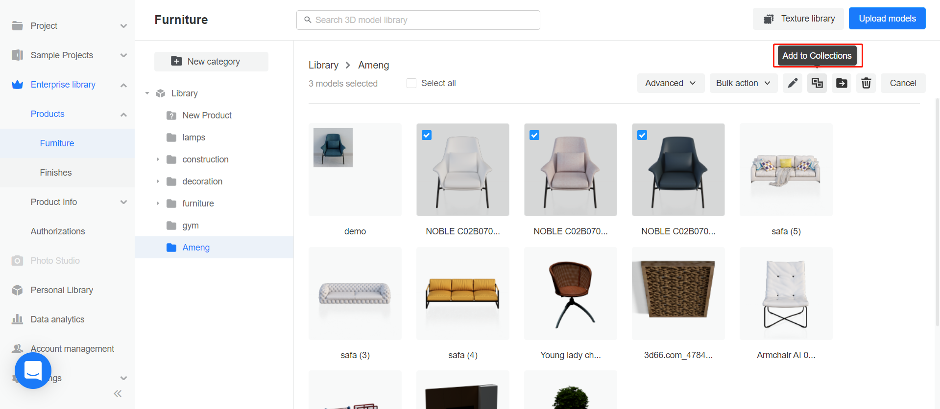Open the safa (5) sofa thumbnail
940x409 pixels.
(786, 170)
